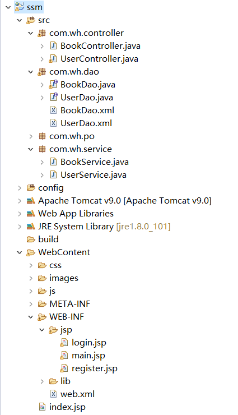238x415 pixels.
Task: Collapse the WEB-INF folder
Action: (31, 317)
